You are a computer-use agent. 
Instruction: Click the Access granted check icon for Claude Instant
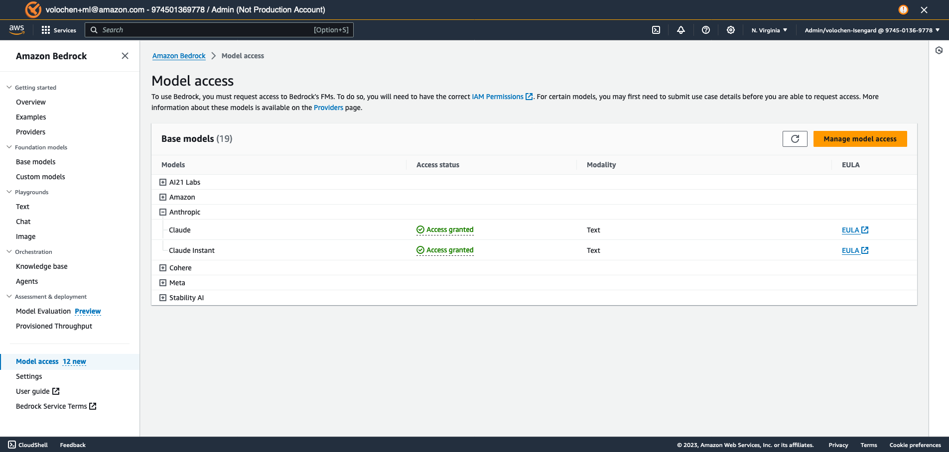click(x=420, y=250)
